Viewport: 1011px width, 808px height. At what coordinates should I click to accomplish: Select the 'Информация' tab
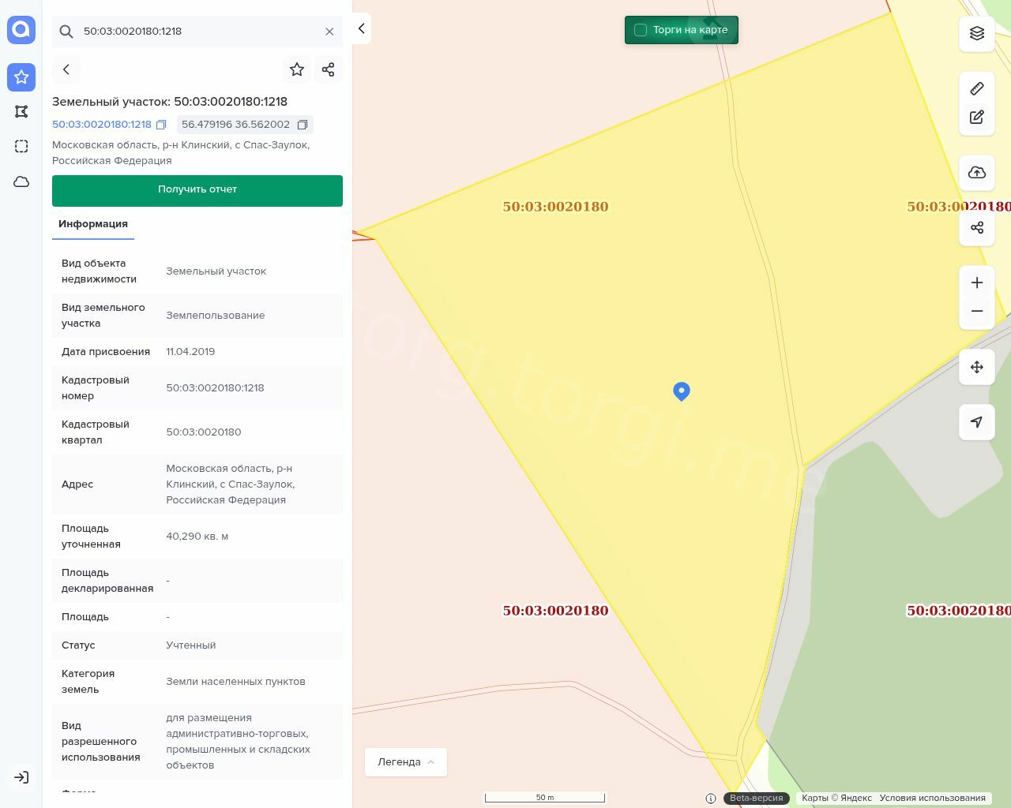tap(93, 224)
